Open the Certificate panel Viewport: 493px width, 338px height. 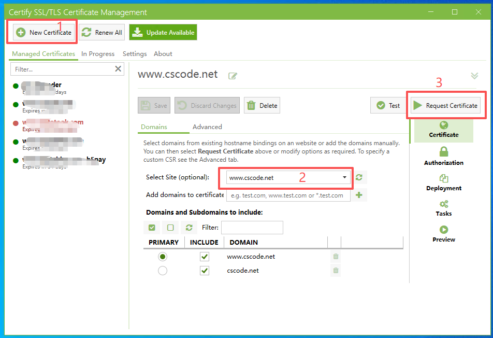pyautogui.click(x=443, y=130)
